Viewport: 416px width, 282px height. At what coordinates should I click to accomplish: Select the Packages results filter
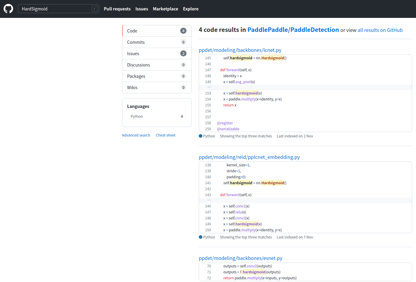pos(157,76)
